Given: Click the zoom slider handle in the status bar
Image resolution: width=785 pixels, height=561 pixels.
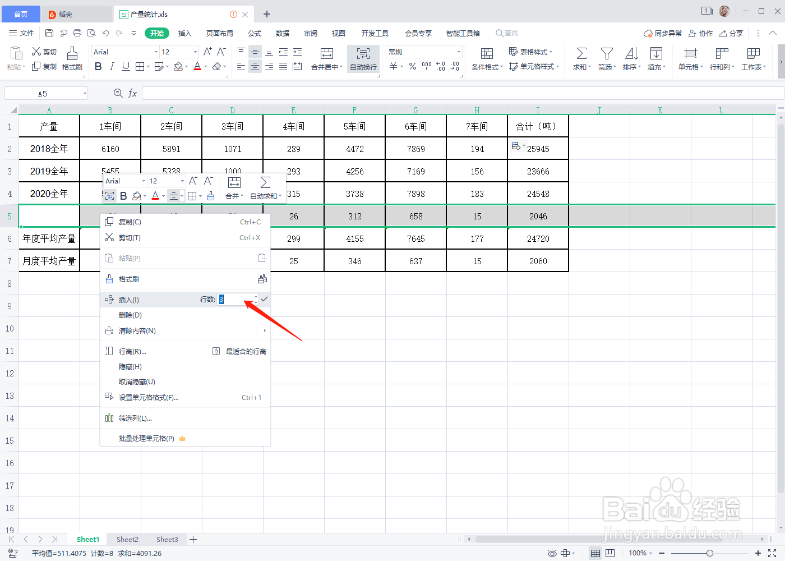Looking at the screenshot, I should point(710,553).
